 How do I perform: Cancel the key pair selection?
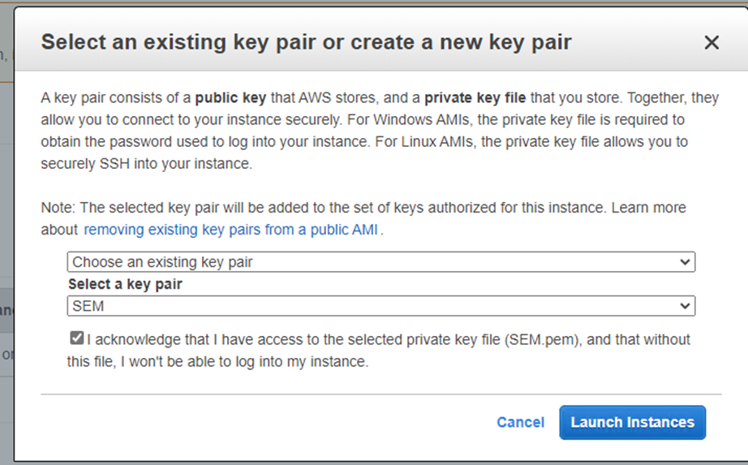click(520, 422)
